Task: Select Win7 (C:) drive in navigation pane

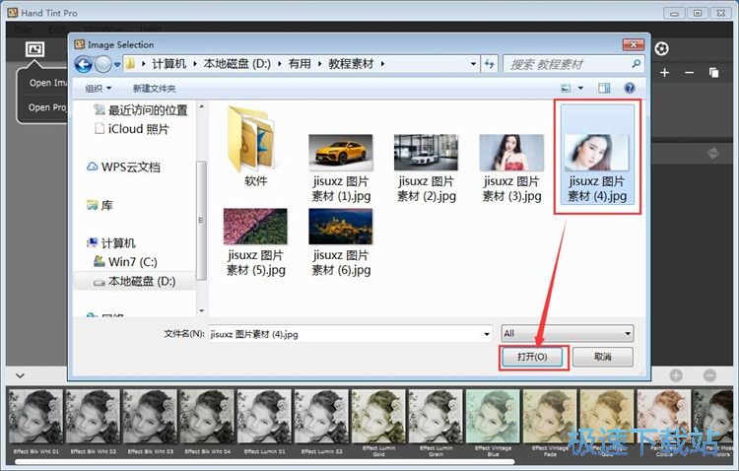Action: [x=125, y=262]
